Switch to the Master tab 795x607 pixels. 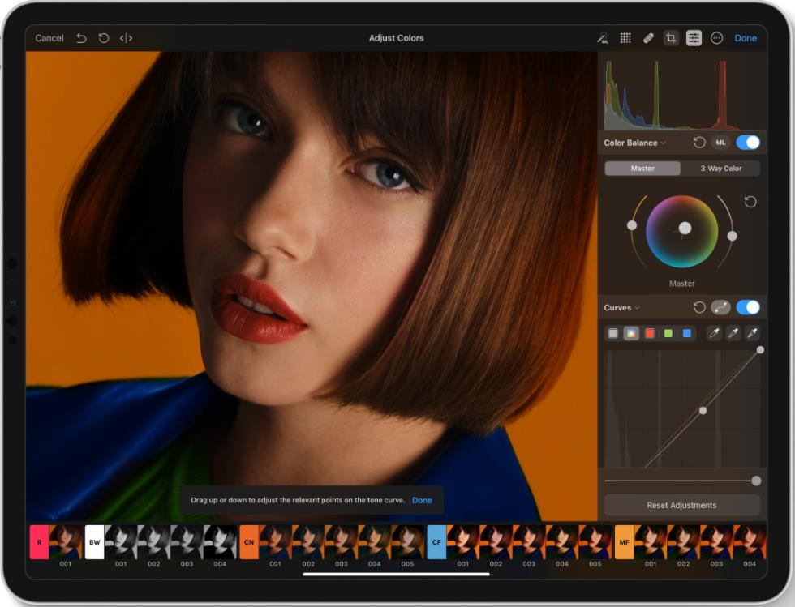tap(642, 169)
